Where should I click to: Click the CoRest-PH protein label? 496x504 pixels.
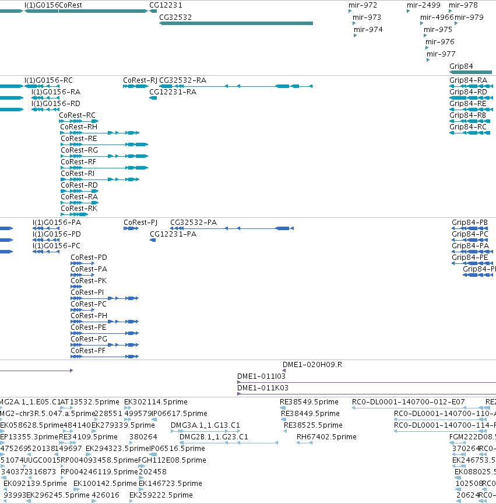coord(89,316)
